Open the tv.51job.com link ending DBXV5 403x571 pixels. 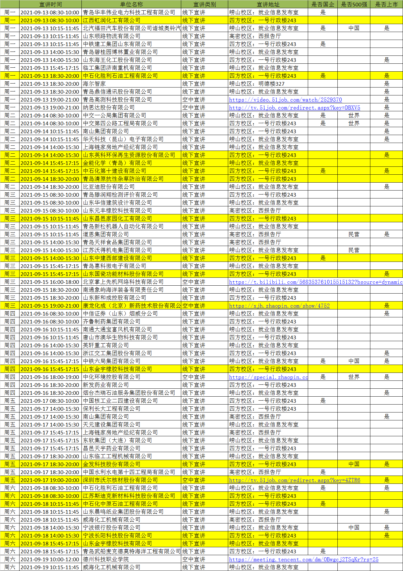[294, 108]
